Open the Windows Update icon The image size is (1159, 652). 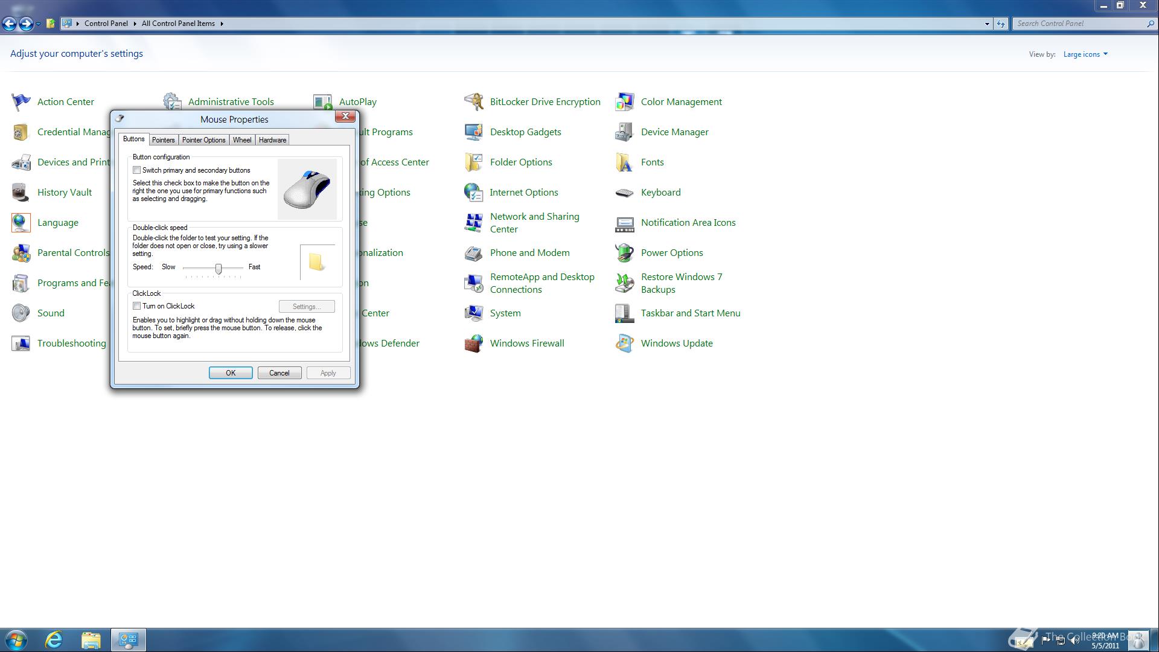tap(625, 343)
